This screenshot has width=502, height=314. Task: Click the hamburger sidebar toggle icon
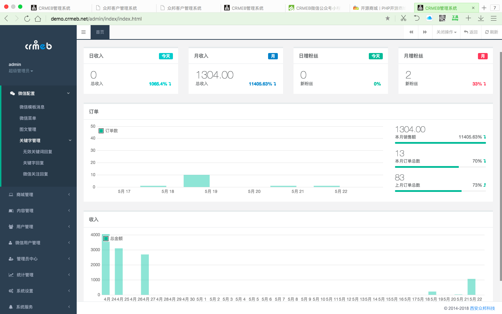tap(83, 32)
